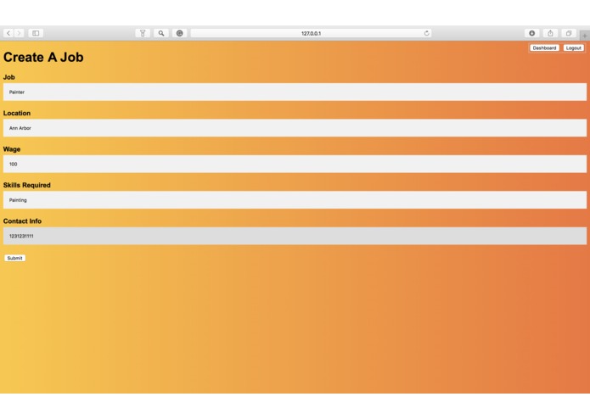Click the Location label
The image size is (590, 419).
pyautogui.click(x=17, y=113)
